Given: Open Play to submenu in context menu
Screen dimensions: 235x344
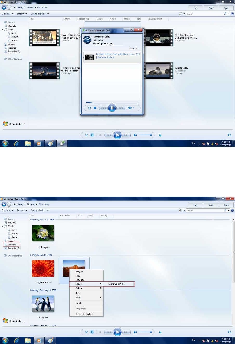Looking at the screenshot, I should (86, 284).
